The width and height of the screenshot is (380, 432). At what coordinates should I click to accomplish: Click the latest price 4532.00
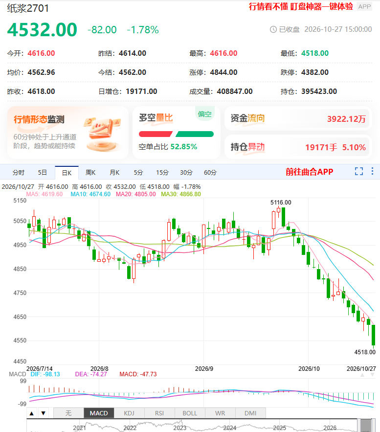pos(42,29)
